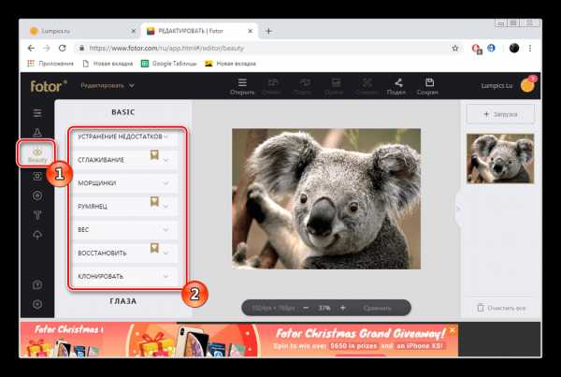
Task: Expand the Морщинки option
Action: 124,182
